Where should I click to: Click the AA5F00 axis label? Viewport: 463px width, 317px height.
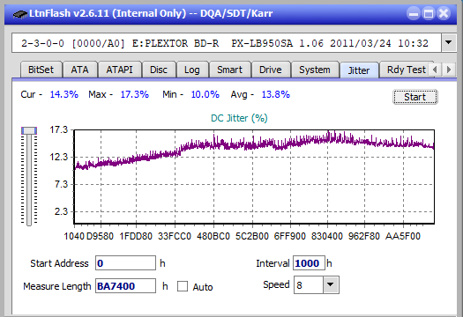[x=403, y=236]
